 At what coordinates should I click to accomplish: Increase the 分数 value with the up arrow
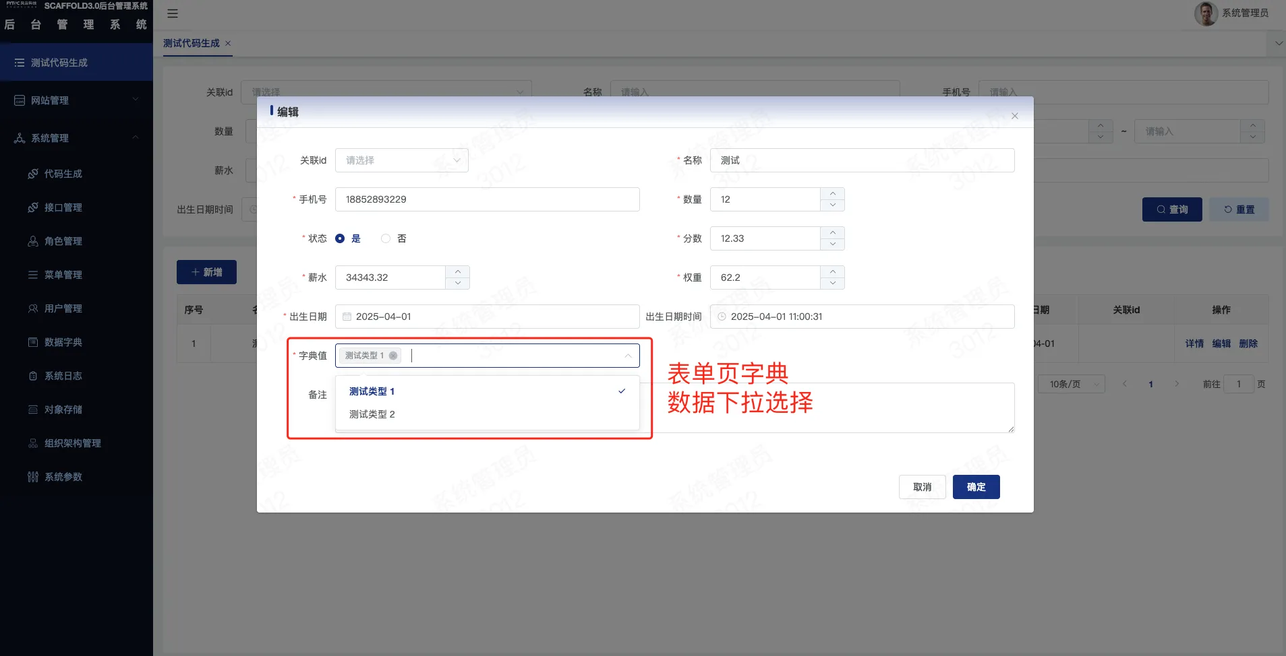point(833,232)
